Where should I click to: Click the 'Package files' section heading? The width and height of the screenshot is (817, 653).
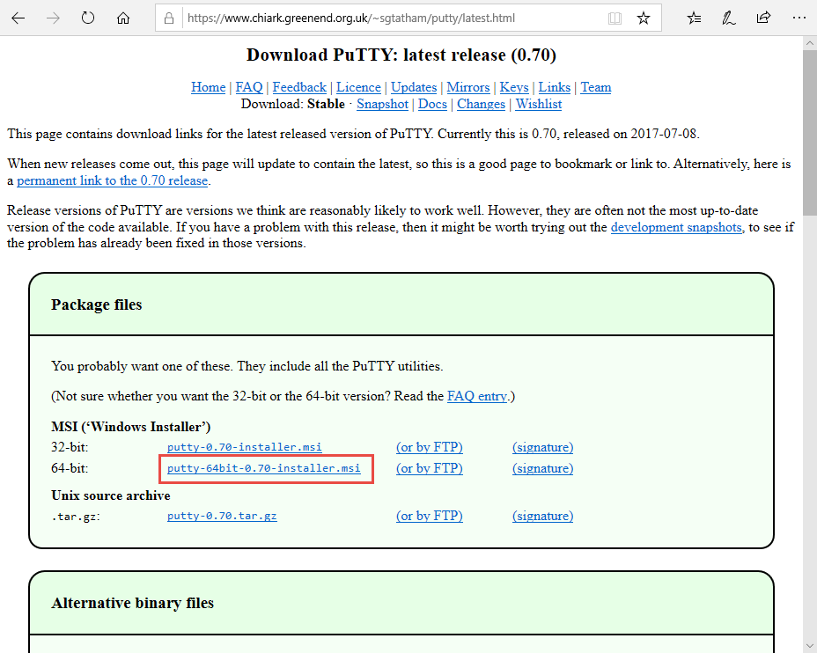(96, 304)
